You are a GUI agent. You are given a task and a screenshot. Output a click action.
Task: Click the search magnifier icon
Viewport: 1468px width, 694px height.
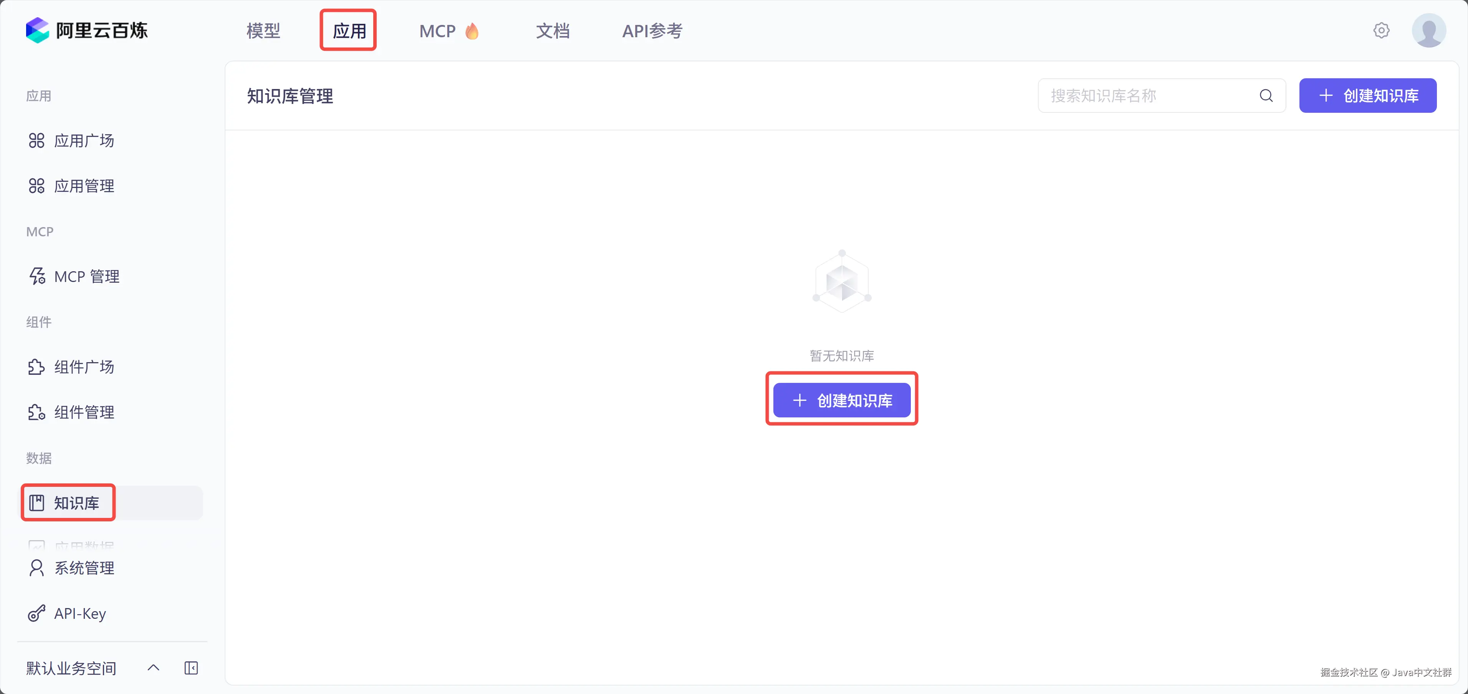(1266, 96)
